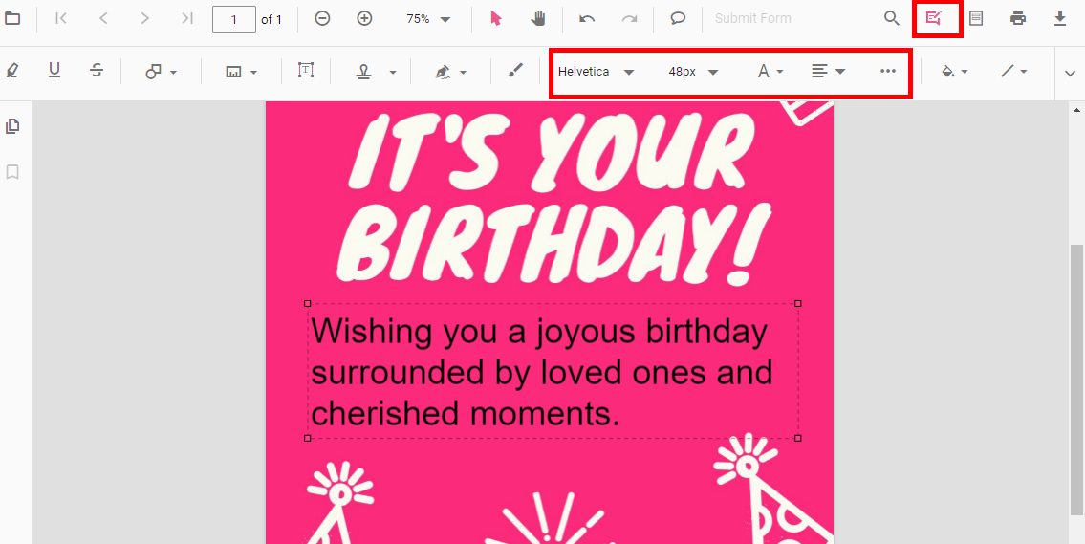Open the search text tool
Viewport: 1085px width, 544px height.
click(x=892, y=19)
